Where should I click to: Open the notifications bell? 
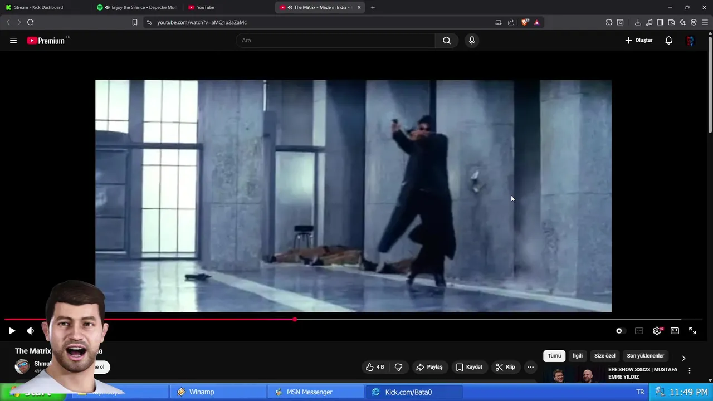click(669, 40)
